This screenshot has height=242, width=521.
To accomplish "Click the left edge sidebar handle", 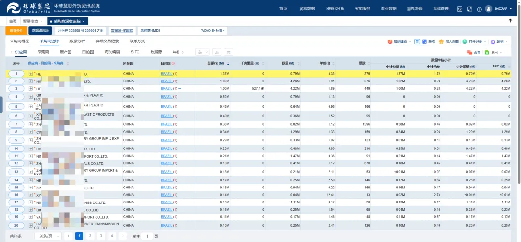I will click(1, 105).
